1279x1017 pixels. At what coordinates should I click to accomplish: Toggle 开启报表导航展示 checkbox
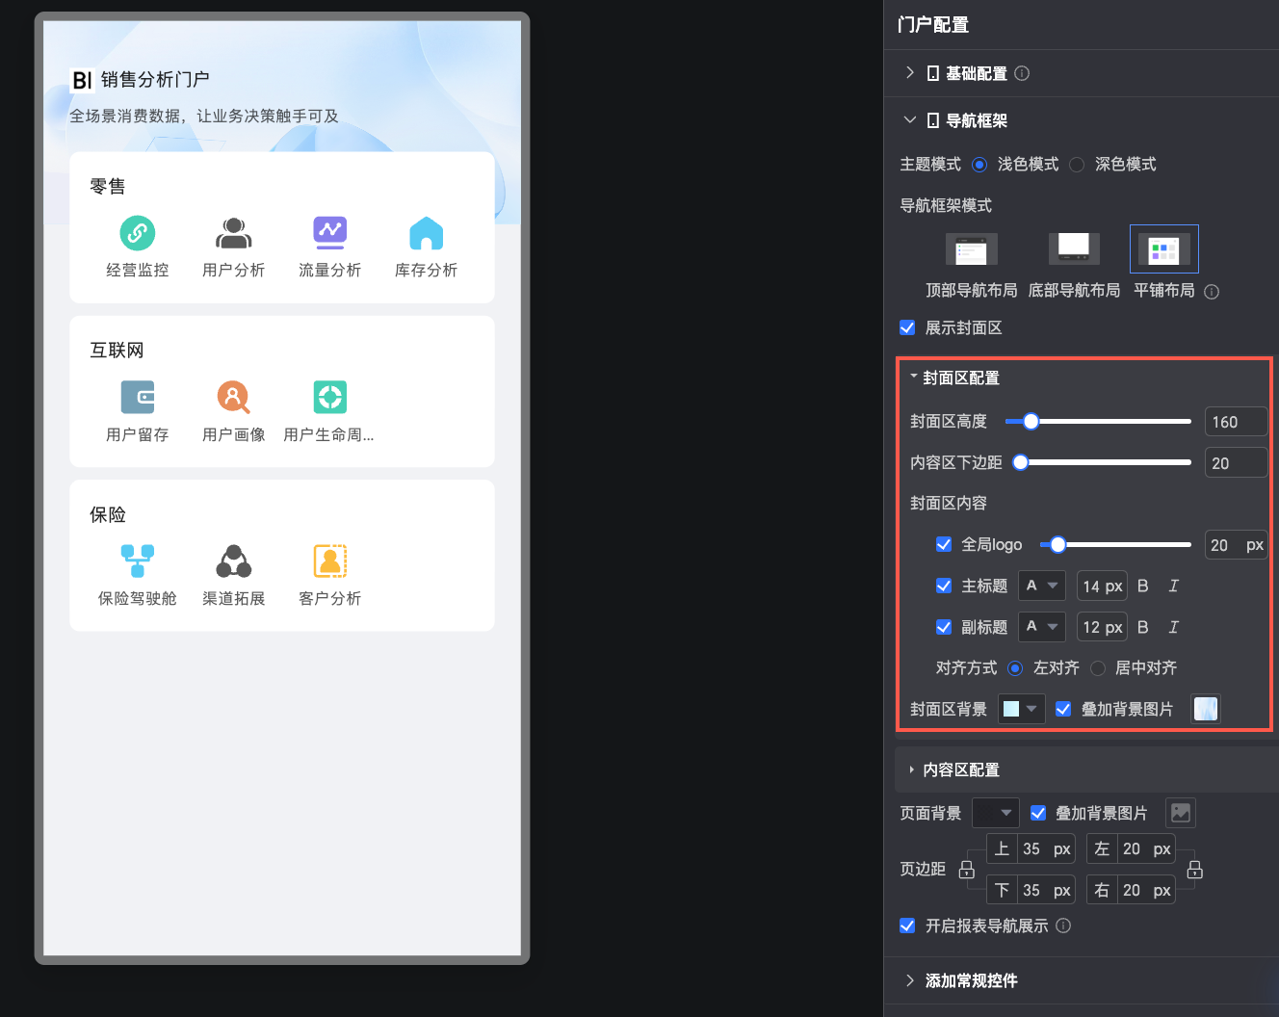(907, 926)
